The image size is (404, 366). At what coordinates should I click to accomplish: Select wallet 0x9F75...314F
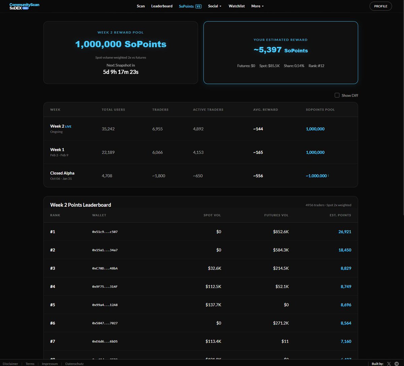(105, 286)
